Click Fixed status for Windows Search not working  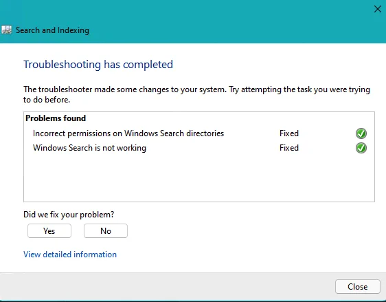(289, 148)
